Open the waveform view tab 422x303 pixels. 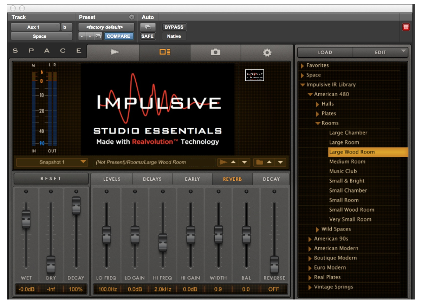pos(113,52)
